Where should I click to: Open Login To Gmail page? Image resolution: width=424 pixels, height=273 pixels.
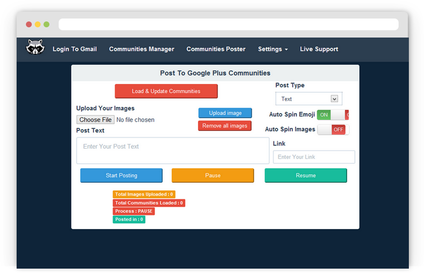(x=75, y=49)
